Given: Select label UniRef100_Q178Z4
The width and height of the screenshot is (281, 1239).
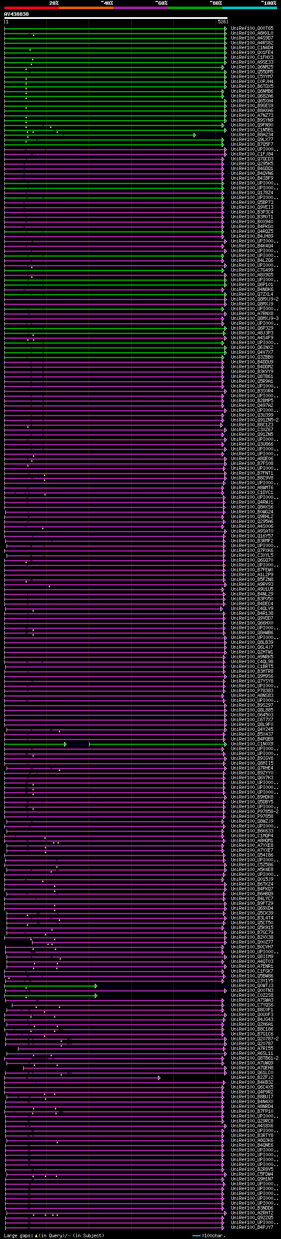Looking at the screenshot, I should (252, 193).
